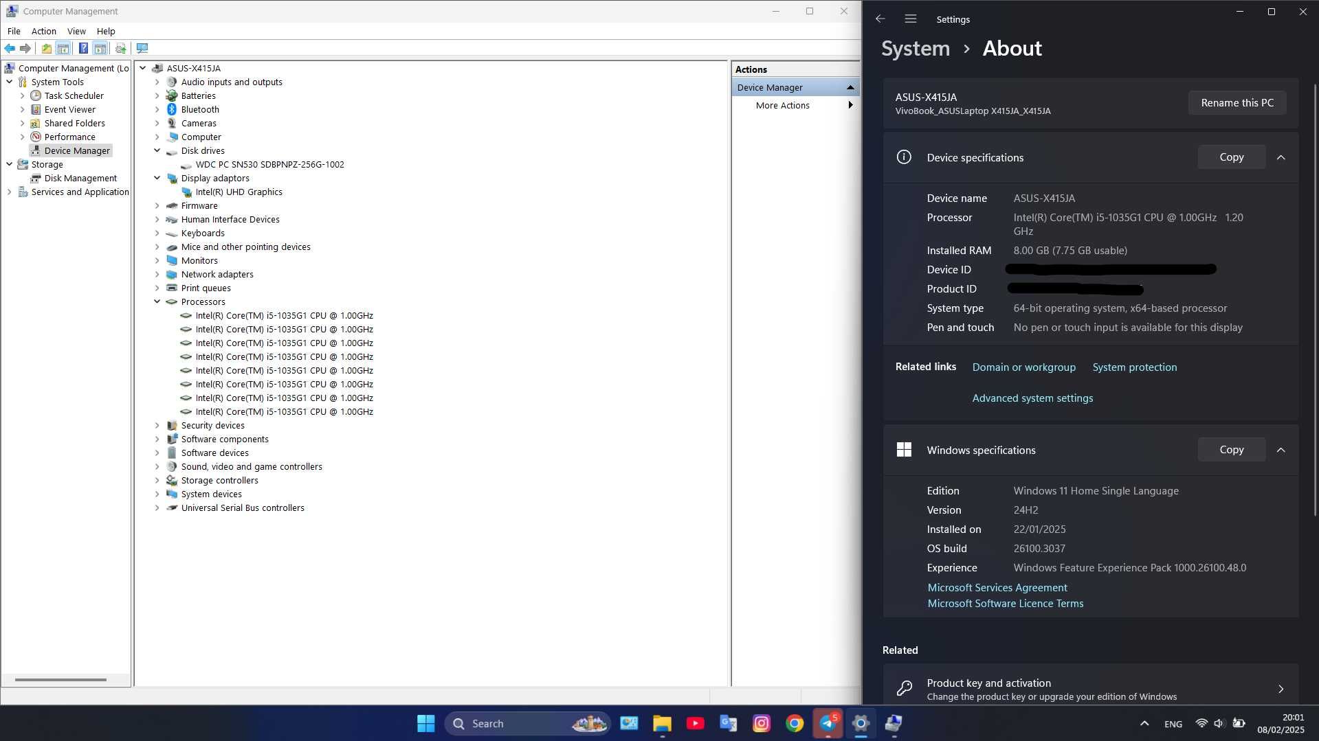The image size is (1319, 741).
Task: Expand the Network adapters category
Action: [157, 274]
